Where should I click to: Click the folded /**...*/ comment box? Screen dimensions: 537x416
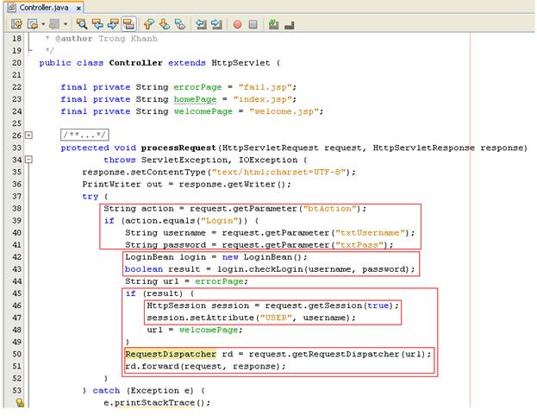tap(85, 135)
